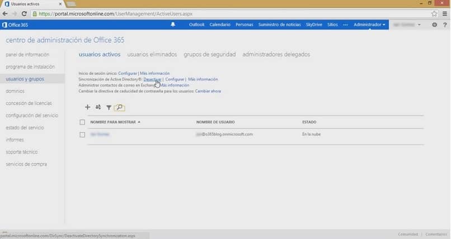451x239 pixels.
Task: Click the Comunidad footer link
Action: (x=408, y=234)
